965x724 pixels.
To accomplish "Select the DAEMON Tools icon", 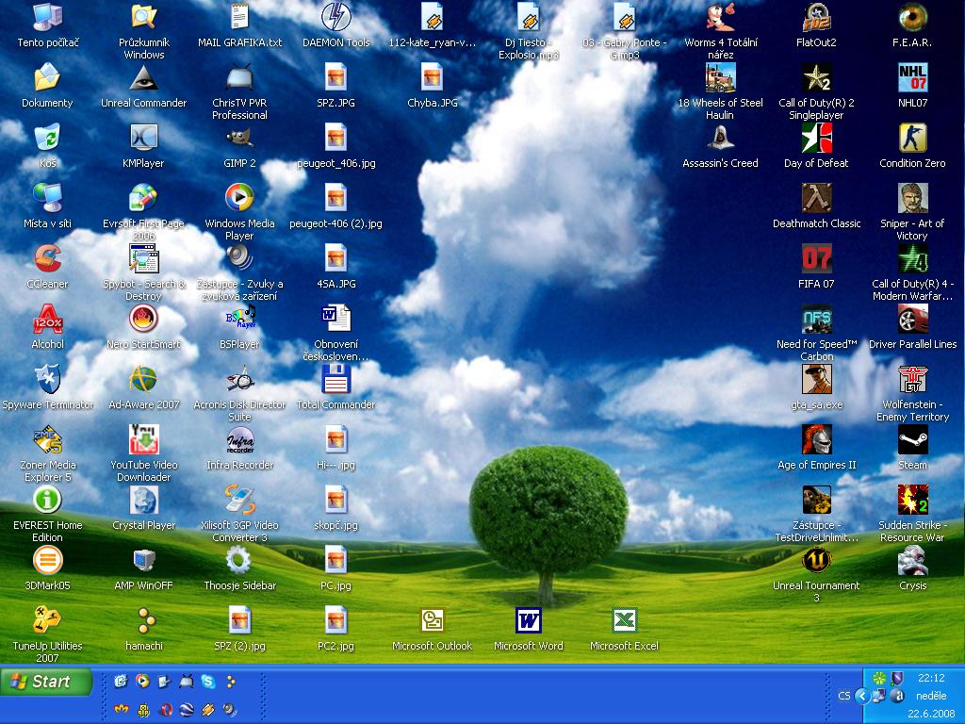I will (x=335, y=18).
